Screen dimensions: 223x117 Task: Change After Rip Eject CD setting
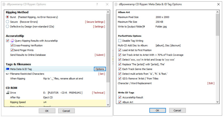click(48, 98)
